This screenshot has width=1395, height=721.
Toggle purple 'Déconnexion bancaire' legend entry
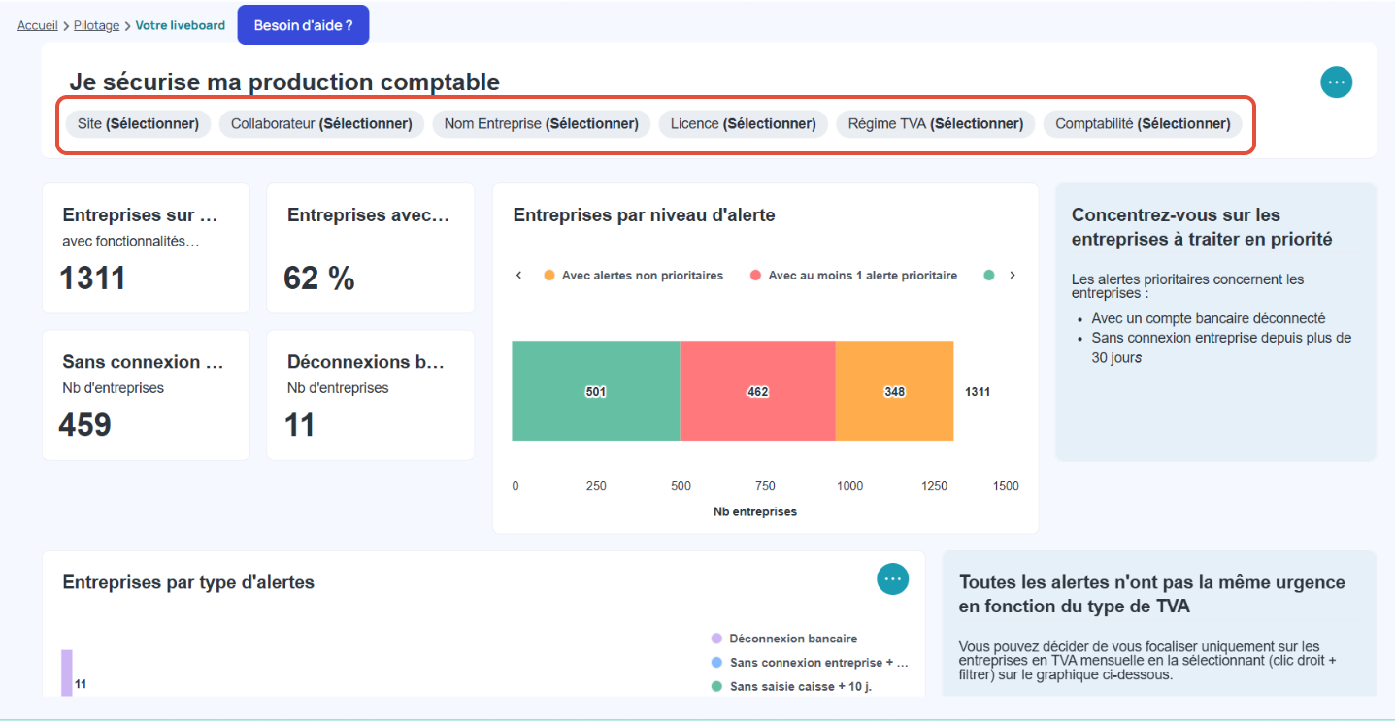click(x=784, y=639)
